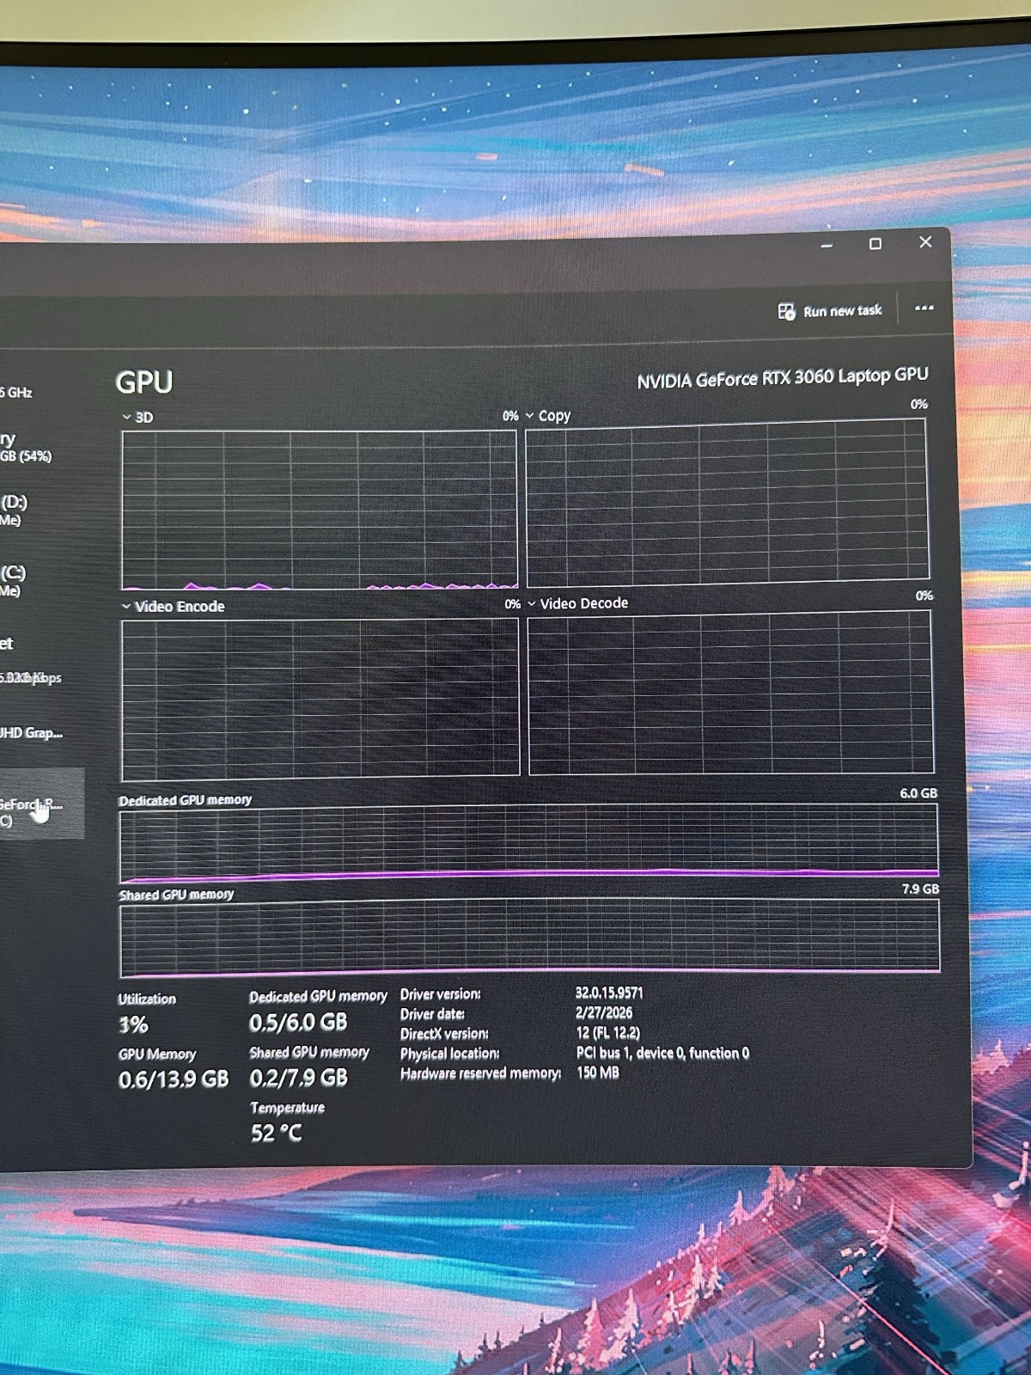Click the 6.0 GB dedicated memory scale label

(x=918, y=793)
